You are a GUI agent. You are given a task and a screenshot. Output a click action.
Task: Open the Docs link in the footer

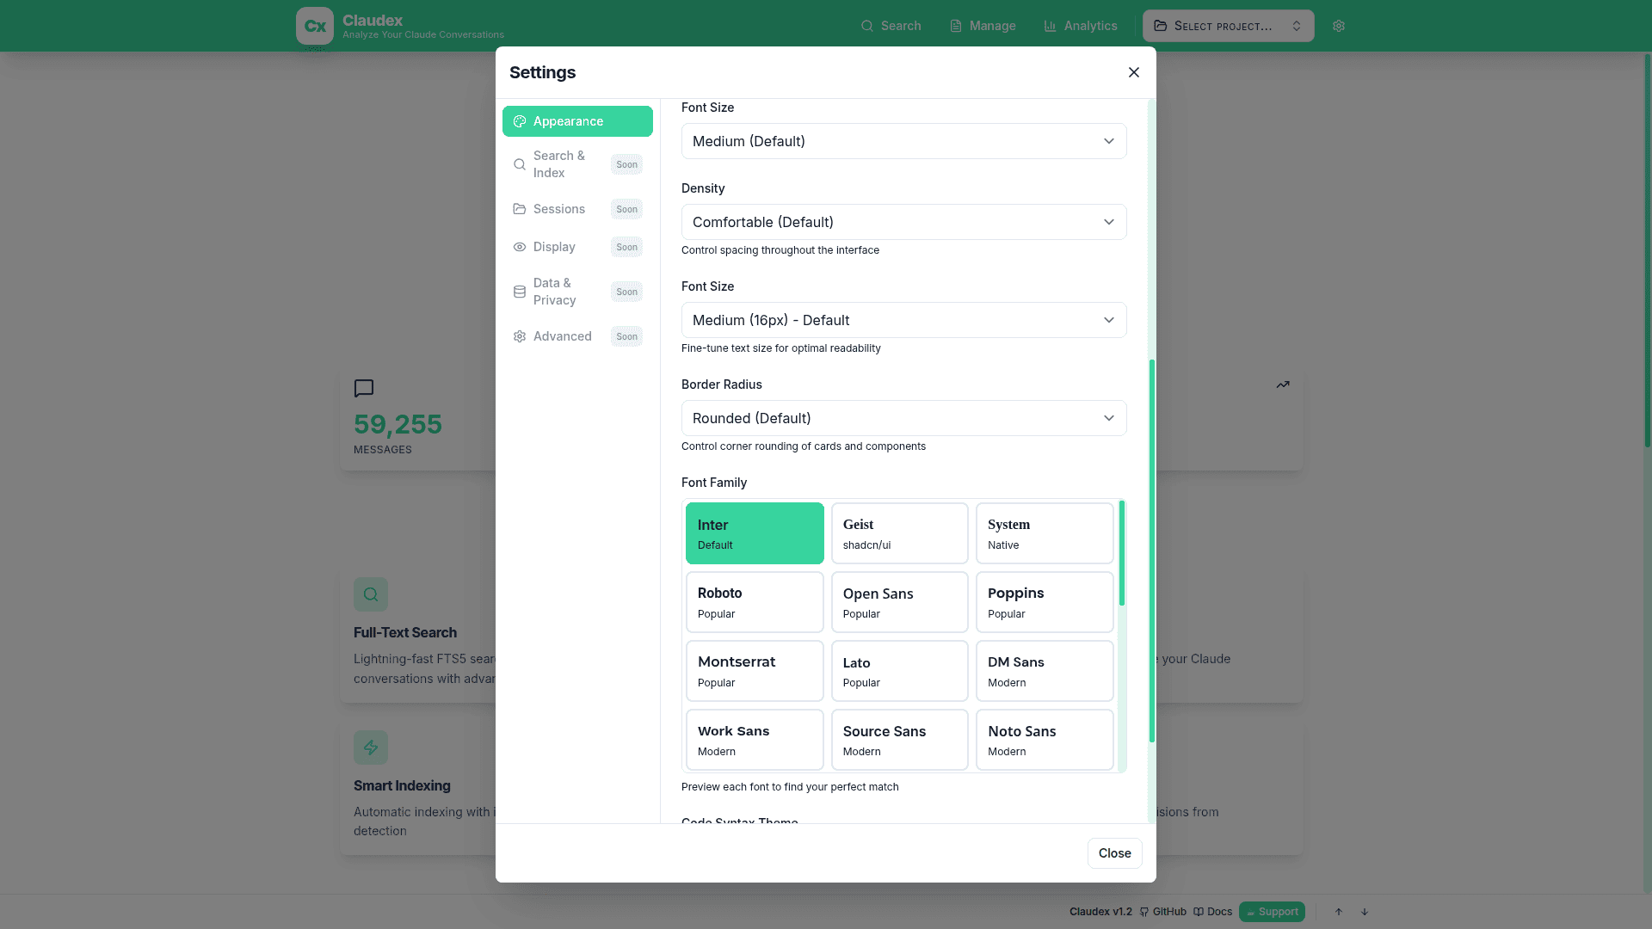coord(1213,912)
